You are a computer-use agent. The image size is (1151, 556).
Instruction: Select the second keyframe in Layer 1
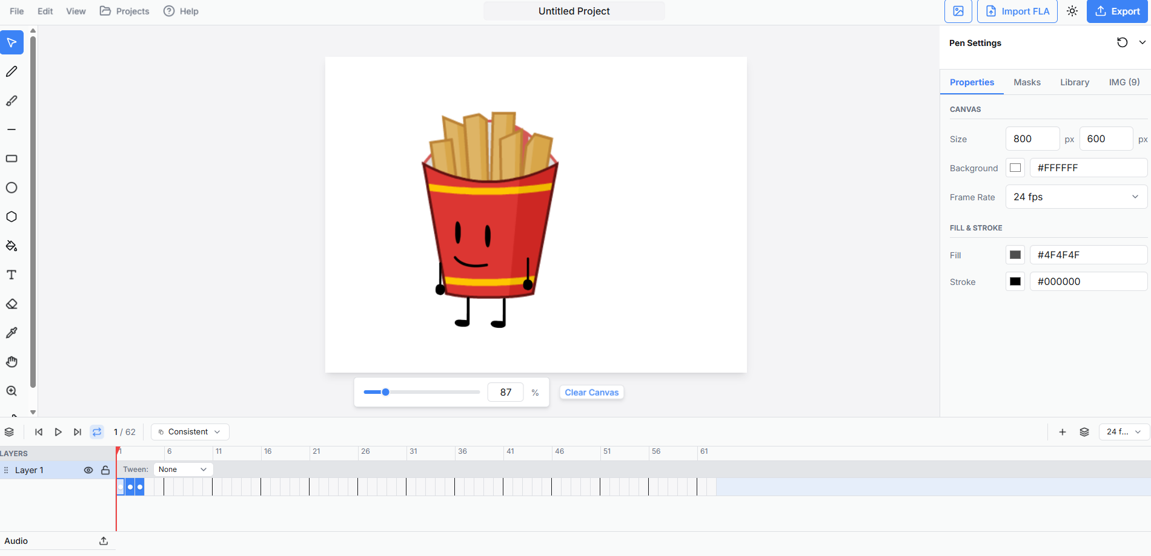(130, 486)
